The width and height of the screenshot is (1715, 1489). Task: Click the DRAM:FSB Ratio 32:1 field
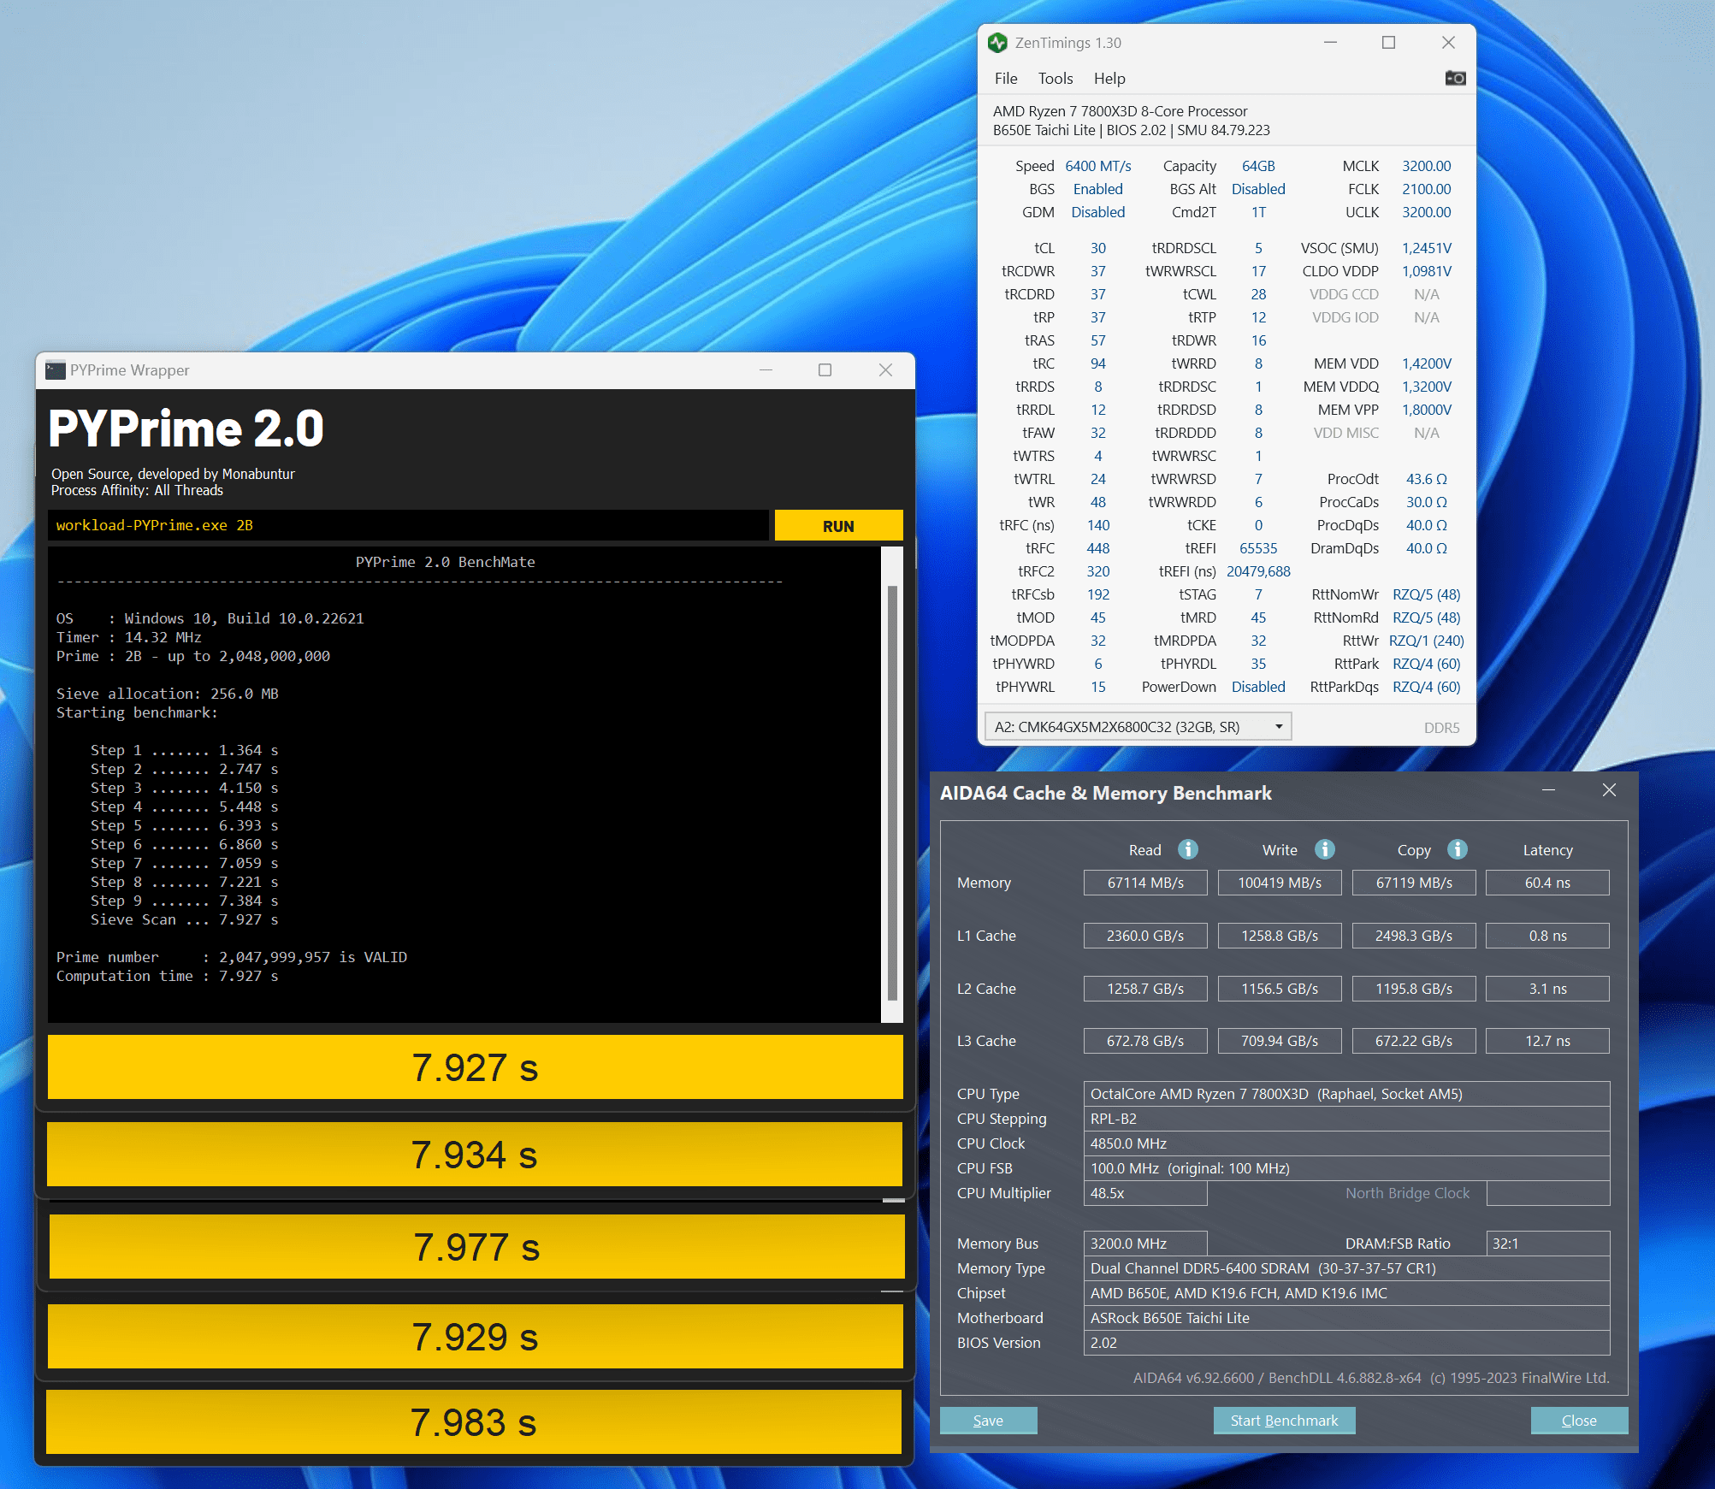pos(1547,1244)
